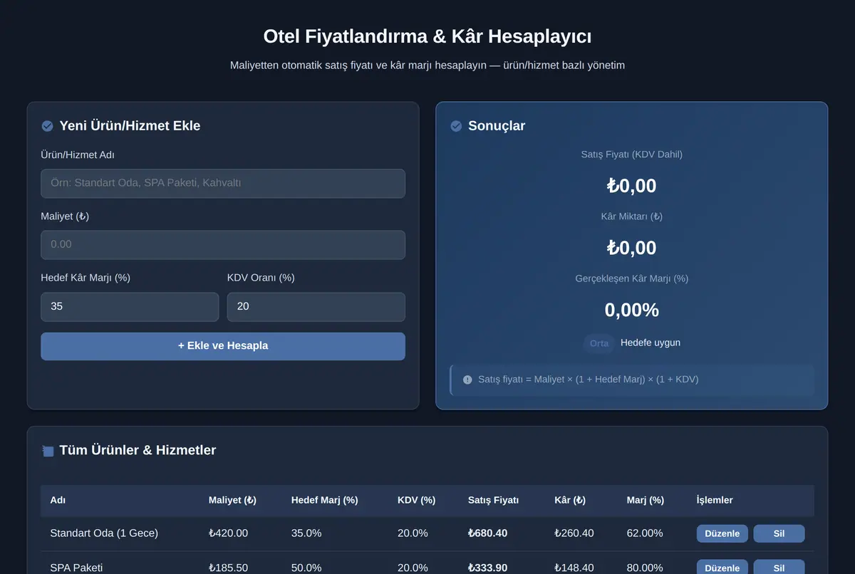Screen dimensions: 855x574
Task: Focus the Maliyet (₺) input field
Action: (223, 244)
